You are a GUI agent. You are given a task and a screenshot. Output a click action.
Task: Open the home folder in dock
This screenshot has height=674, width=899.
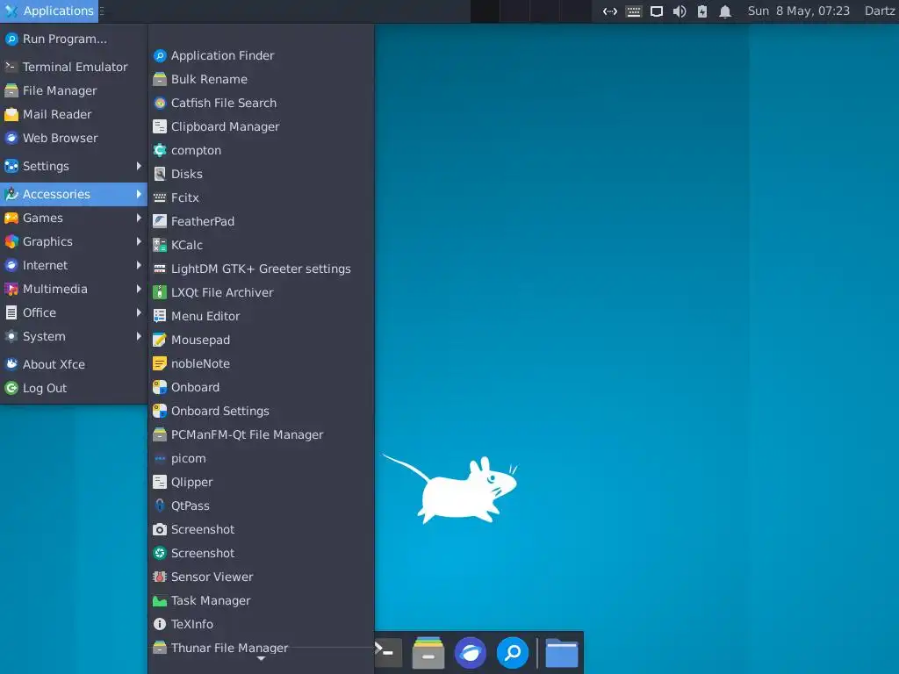point(561,653)
